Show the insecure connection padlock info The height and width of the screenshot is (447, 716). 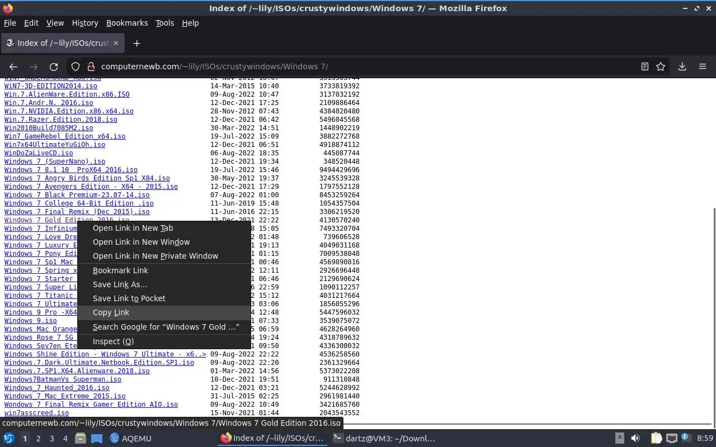[x=91, y=66]
